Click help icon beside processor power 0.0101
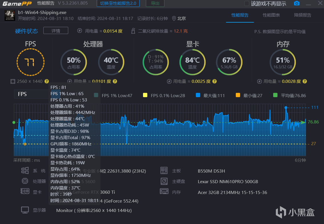This screenshot has width=324, height=224. (115, 81)
